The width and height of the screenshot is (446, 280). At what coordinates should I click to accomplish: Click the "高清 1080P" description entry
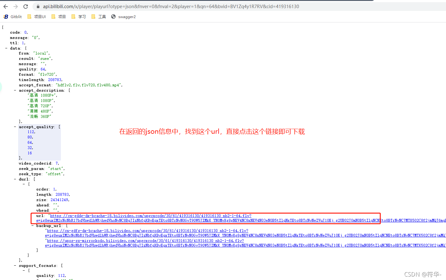click(41, 101)
